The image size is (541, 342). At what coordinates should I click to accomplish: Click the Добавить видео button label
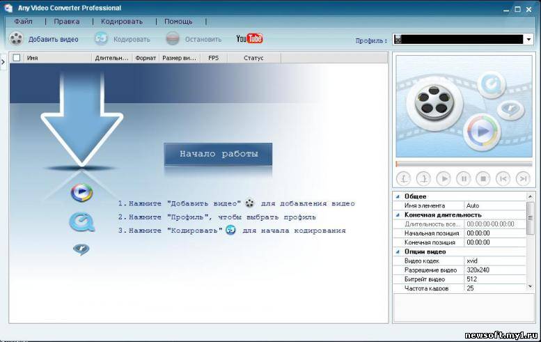[54, 39]
